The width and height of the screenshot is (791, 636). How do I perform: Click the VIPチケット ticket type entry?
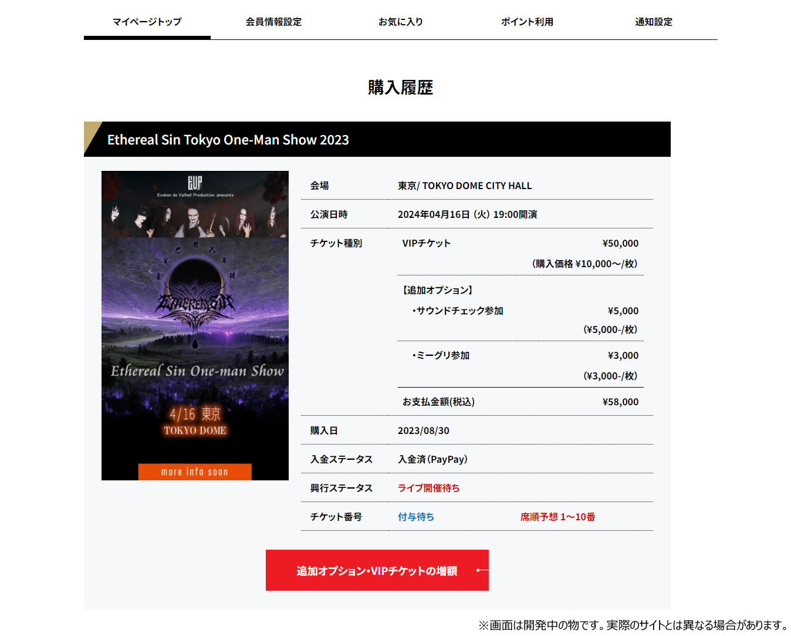427,243
